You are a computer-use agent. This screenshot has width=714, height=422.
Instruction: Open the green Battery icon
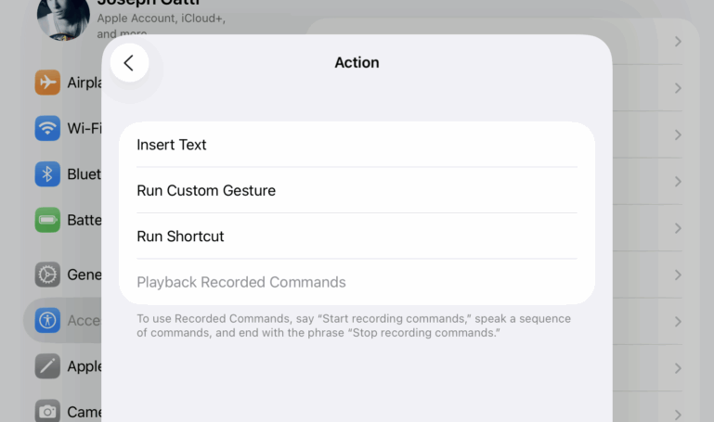[47, 220]
